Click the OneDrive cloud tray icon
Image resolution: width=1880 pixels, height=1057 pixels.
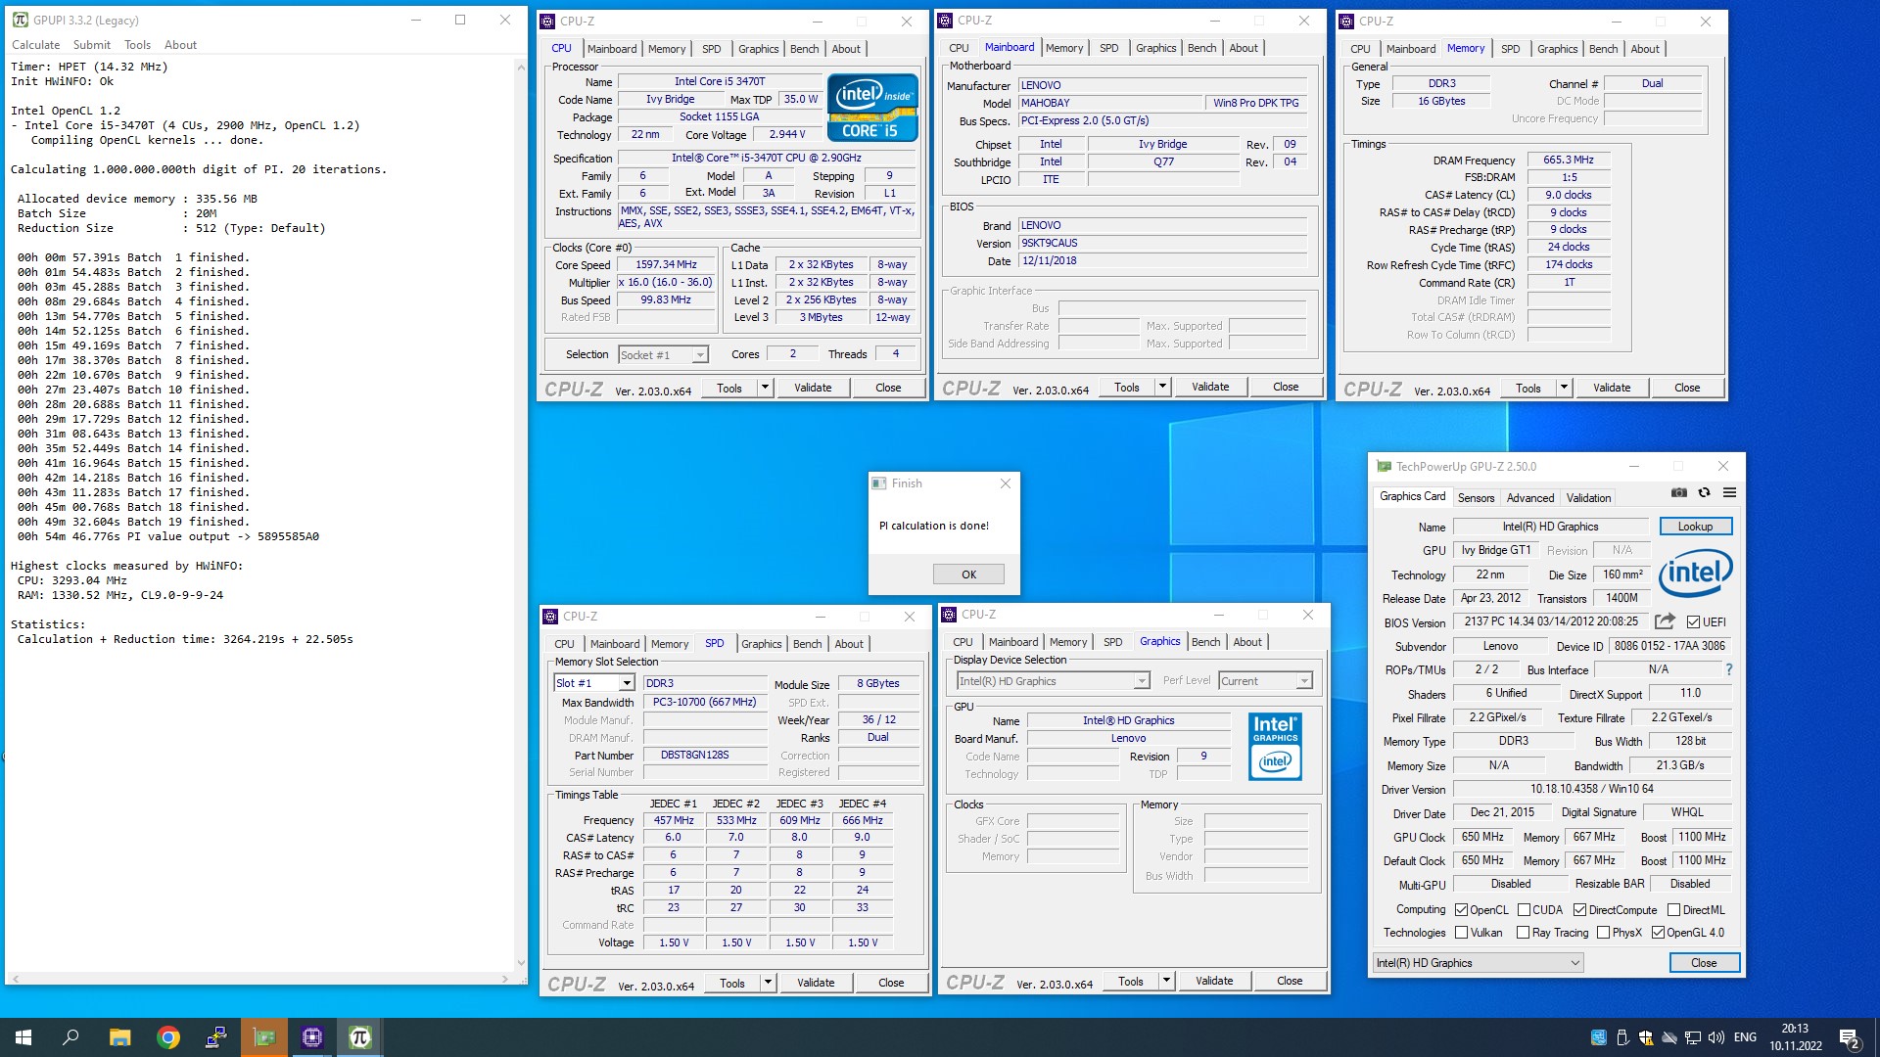[x=1669, y=1037]
